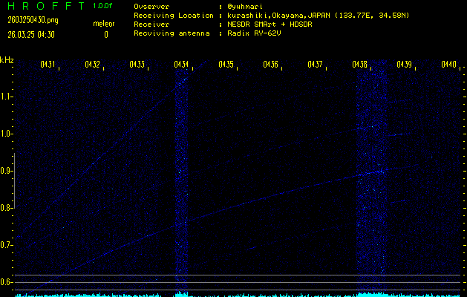Click the cyan signal level graph at bottom
Viewport: 467px width, 297px height.
[x=238, y=295]
